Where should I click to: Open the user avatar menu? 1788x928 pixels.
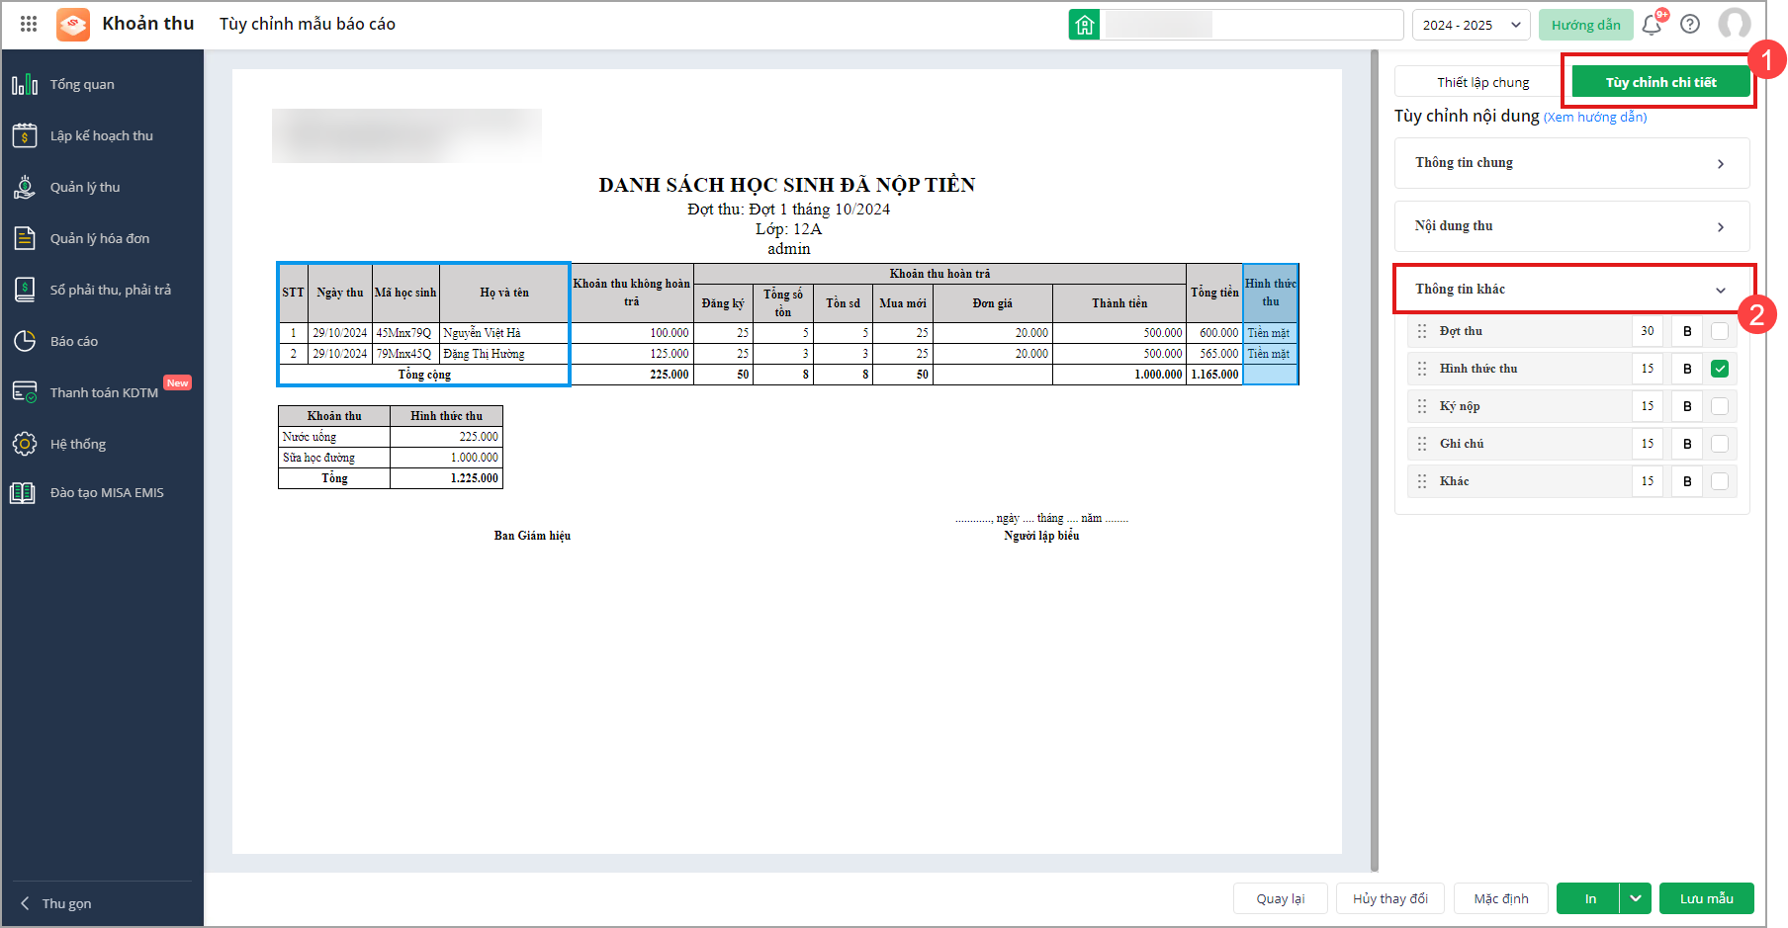(x=1735, y=25)
